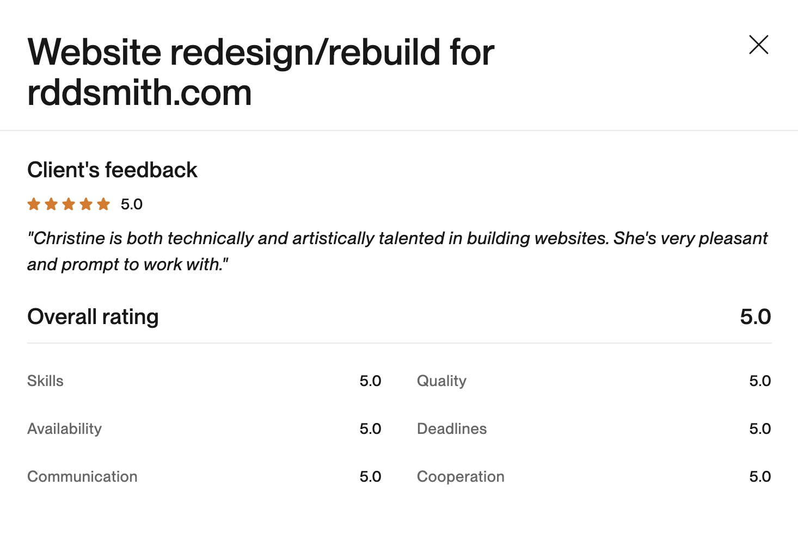Click the Cooperation rating label
The image size is (798, 535).
[461, 477]
